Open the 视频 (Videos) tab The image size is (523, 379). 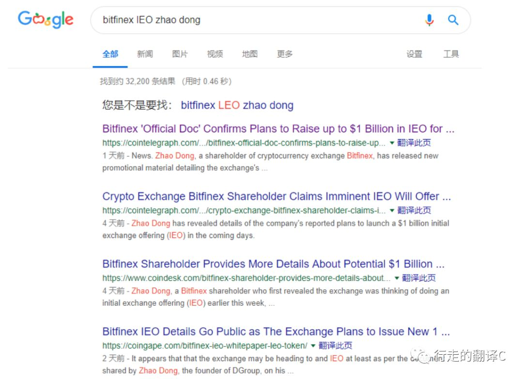[215, 54]
